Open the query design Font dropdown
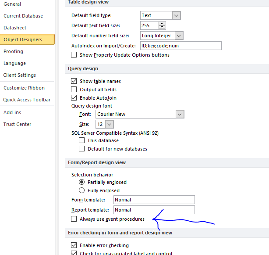This screenshot has height=255, width=269. (180, 114)
